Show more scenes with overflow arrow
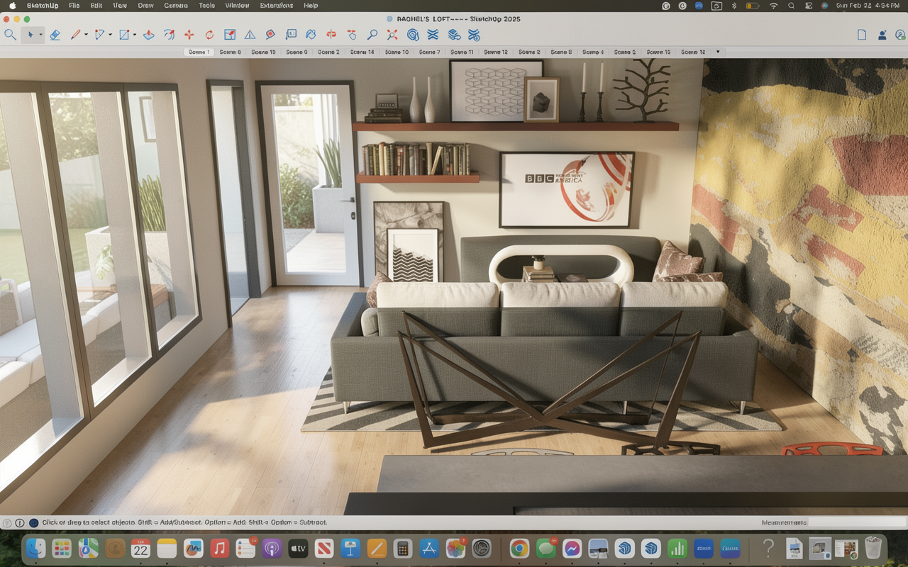Viewport: 908px width, 567px height. (x=717, y=52)
